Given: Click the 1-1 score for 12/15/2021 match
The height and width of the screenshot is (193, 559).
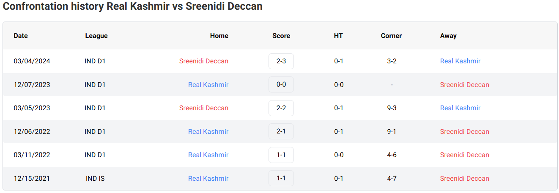Looking at the screenshot, I should coord(281,178).
